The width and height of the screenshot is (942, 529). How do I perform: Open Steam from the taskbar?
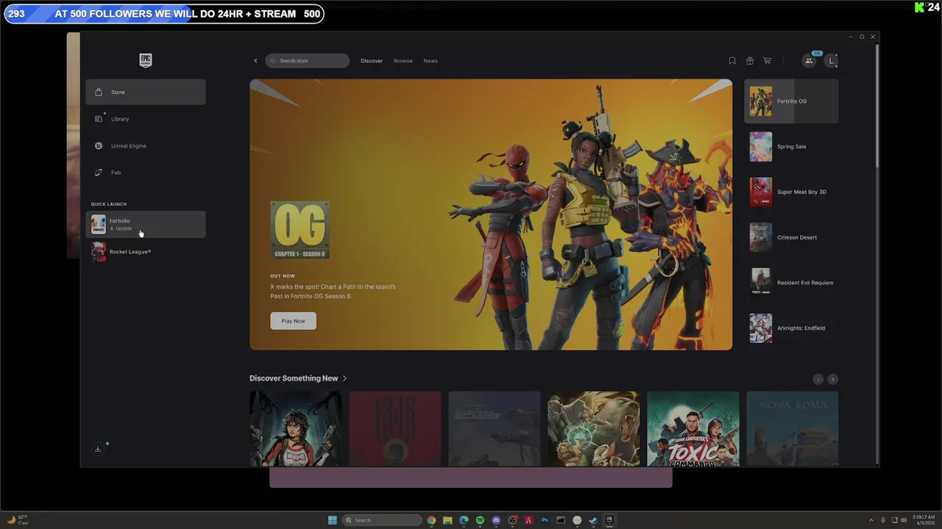[593, 520]
